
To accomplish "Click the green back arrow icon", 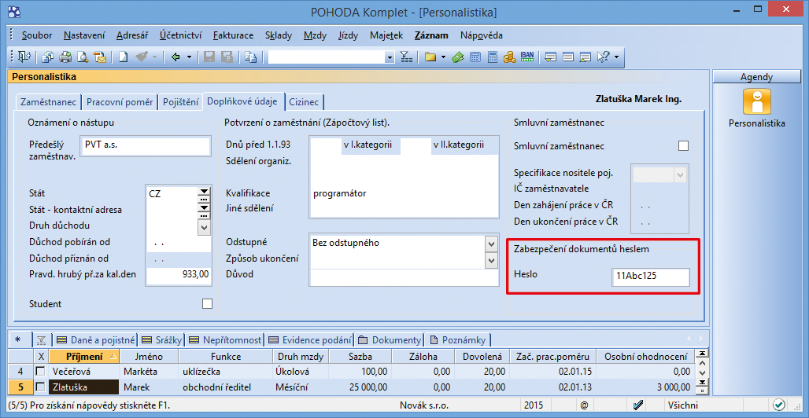I will point(175,57).
